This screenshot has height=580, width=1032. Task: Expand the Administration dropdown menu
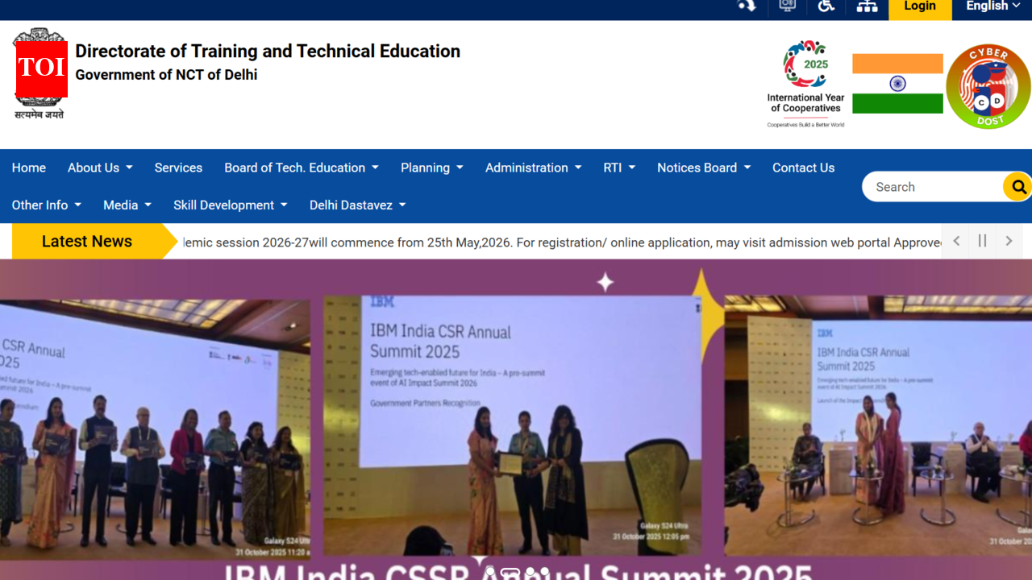point(533,168)
